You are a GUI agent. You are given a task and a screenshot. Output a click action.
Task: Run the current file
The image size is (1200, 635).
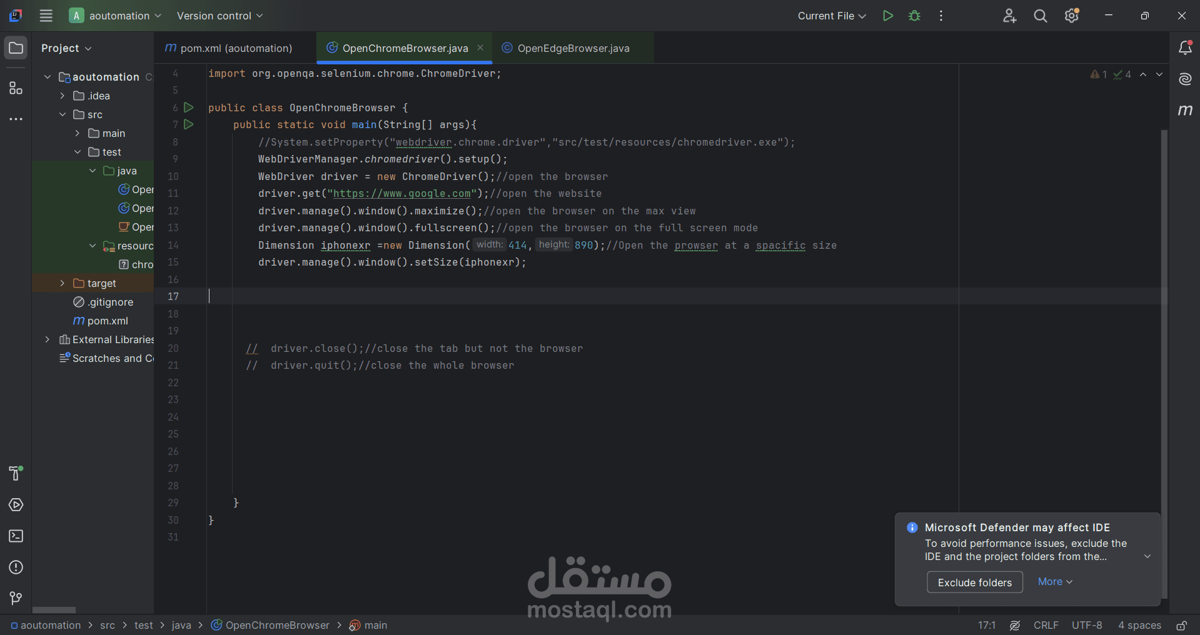(x=887, y=16)
